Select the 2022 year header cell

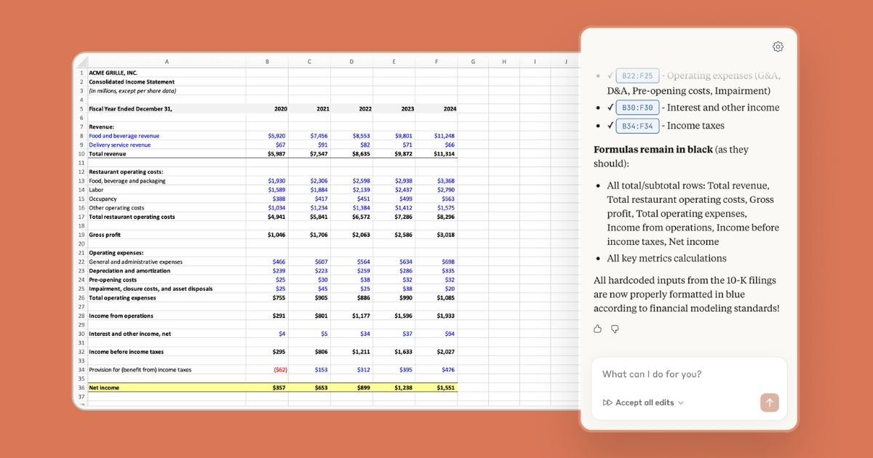tap(351, 109)
